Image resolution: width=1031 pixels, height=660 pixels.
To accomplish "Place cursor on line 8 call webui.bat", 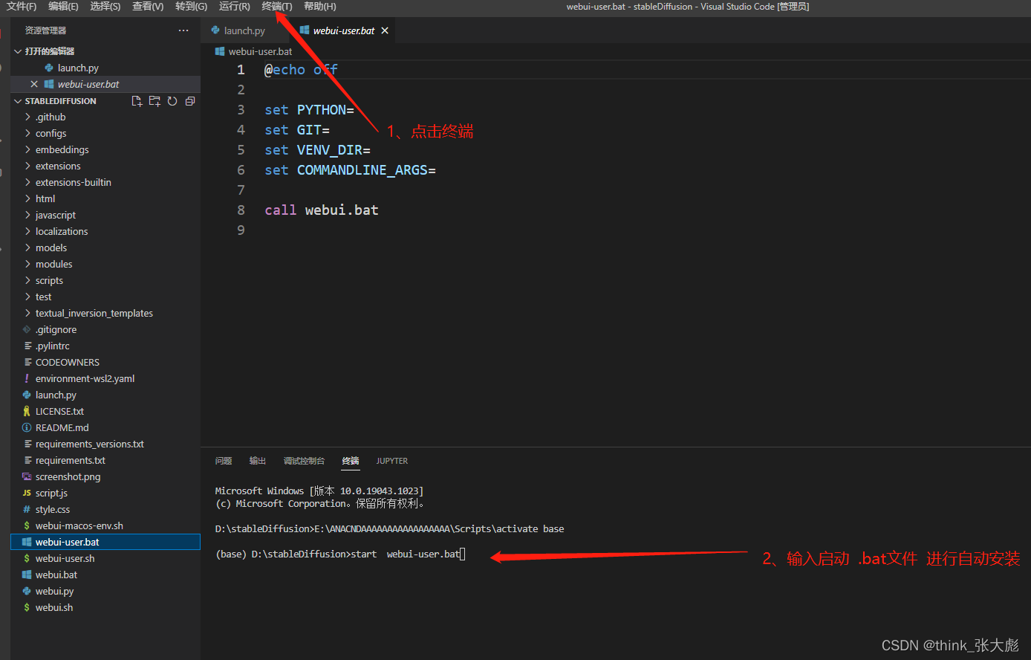I will click(322, 210).
